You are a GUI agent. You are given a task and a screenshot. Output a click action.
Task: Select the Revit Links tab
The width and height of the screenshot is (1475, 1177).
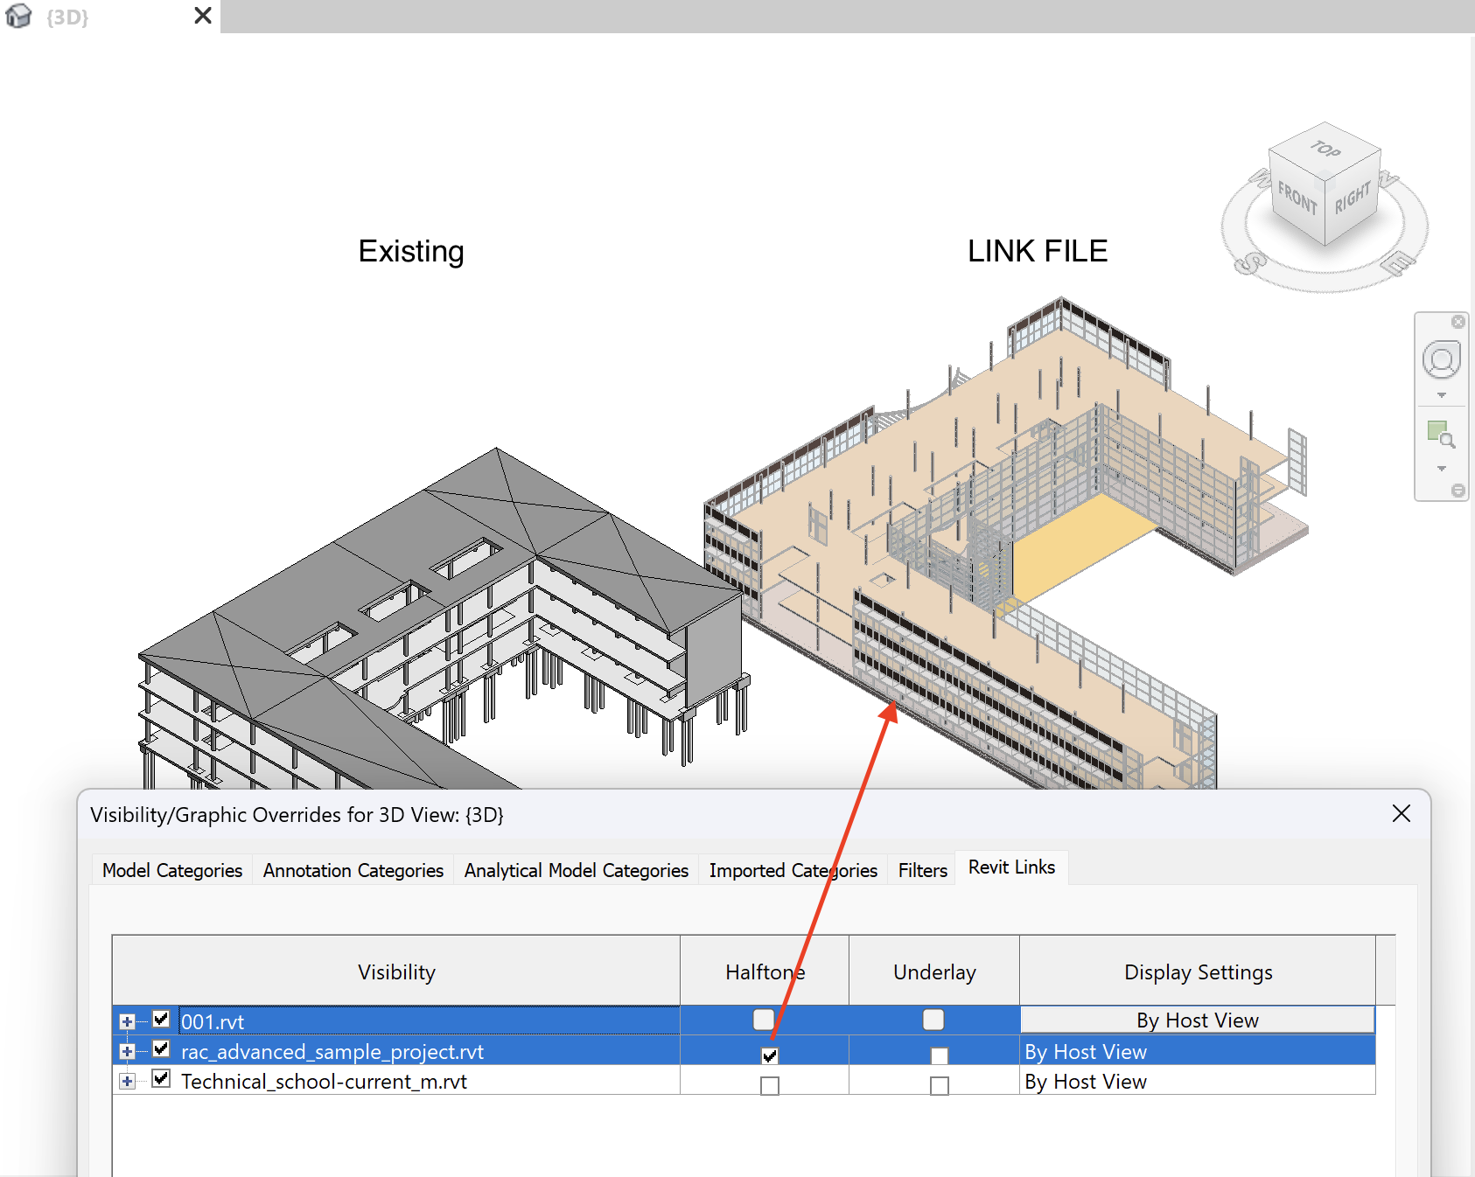(1012, 867)
